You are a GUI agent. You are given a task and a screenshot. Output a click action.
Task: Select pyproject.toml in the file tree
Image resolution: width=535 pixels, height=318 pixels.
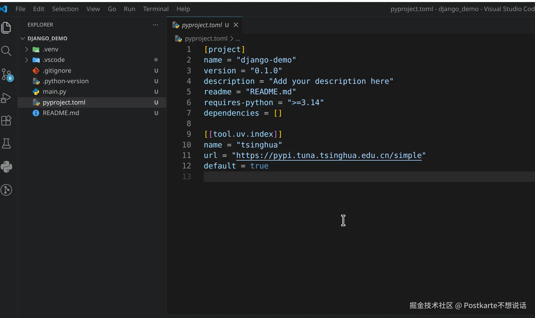(x=92, y=102)
